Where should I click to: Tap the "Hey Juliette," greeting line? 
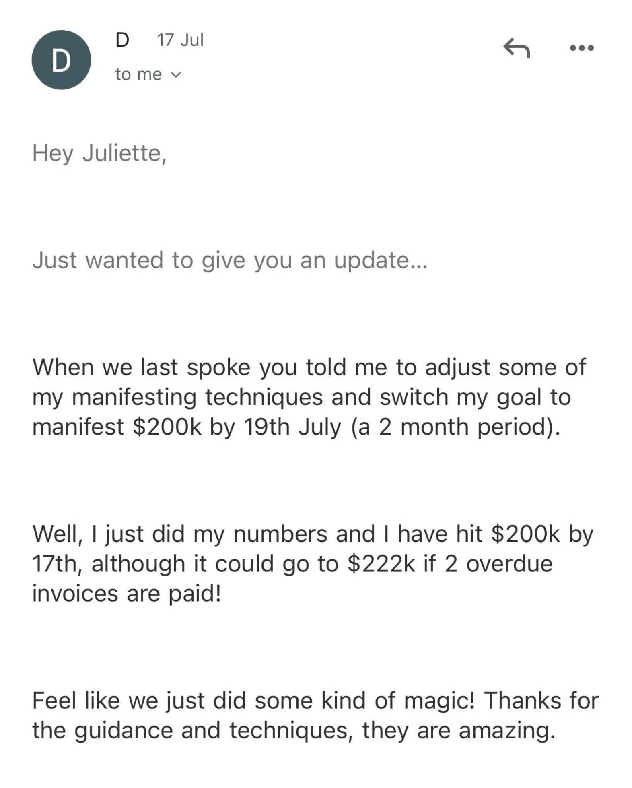point(99,153)
